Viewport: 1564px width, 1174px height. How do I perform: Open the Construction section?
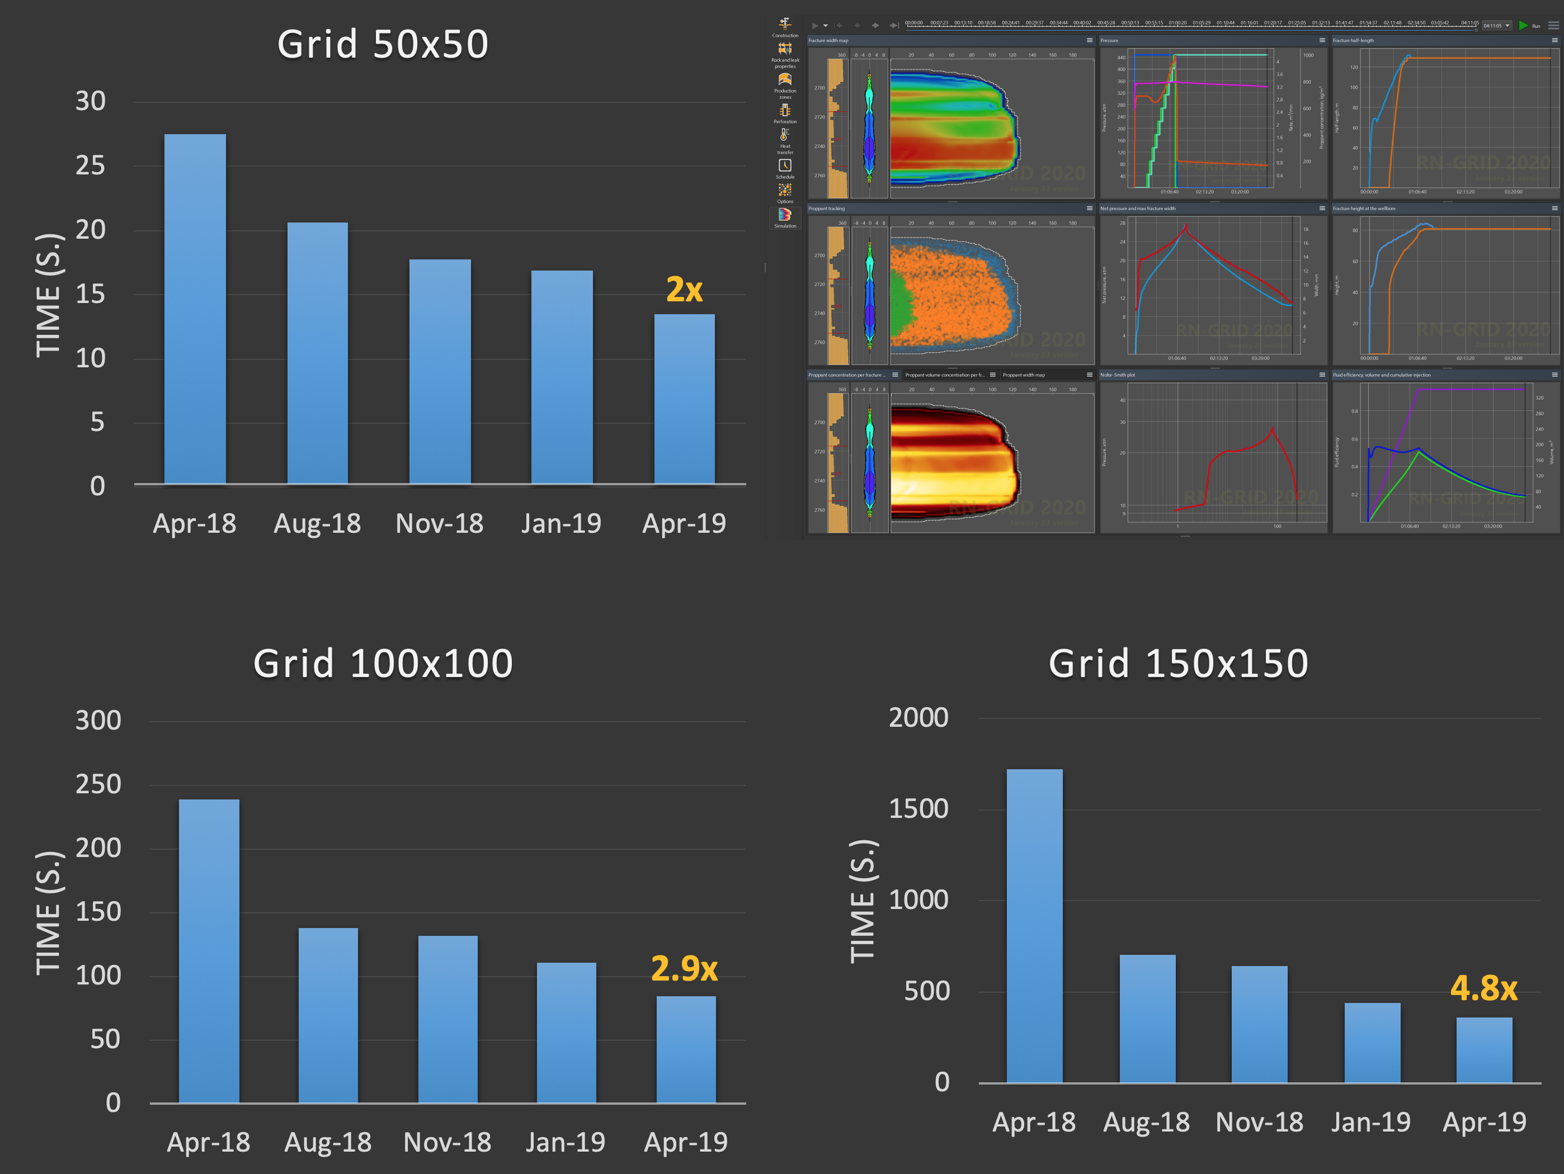[785, 27]
